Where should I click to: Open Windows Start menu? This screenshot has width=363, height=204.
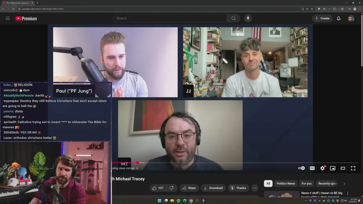pyautogui.click(x=159, y=201)
